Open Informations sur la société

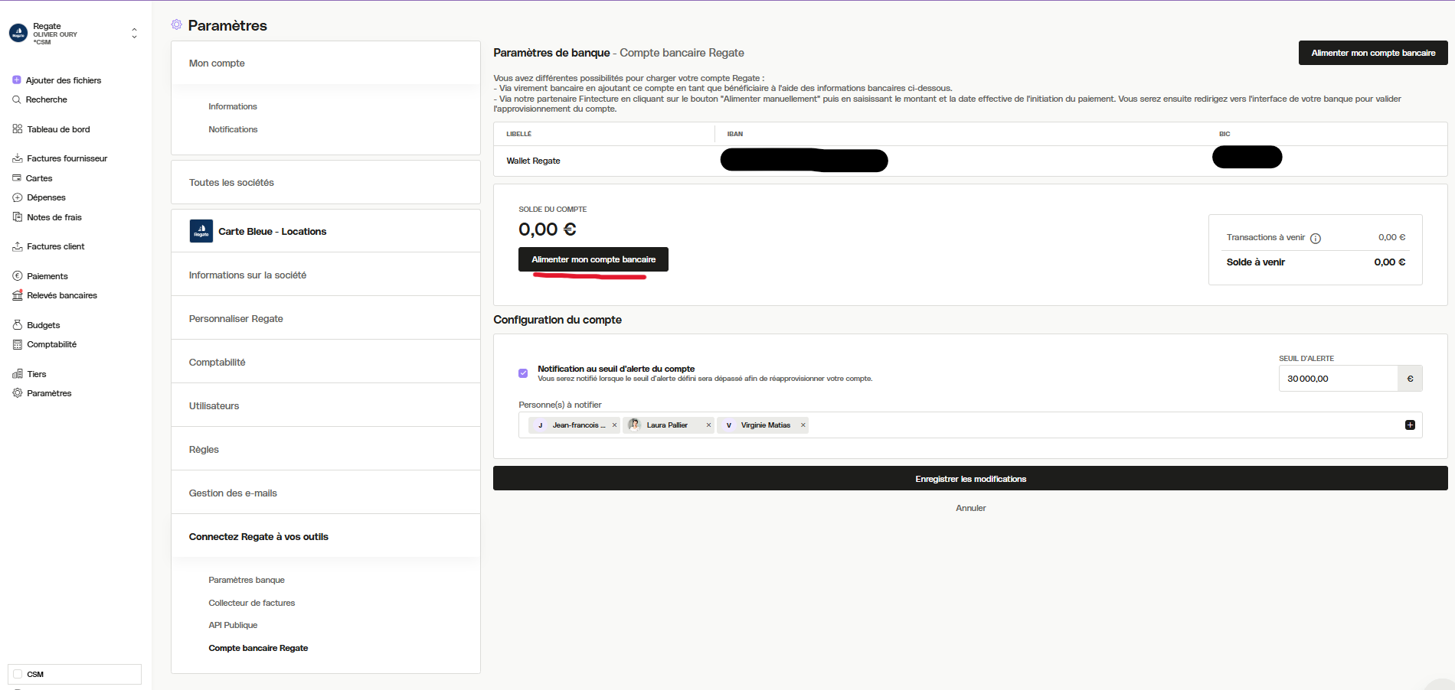click(325, 275)
